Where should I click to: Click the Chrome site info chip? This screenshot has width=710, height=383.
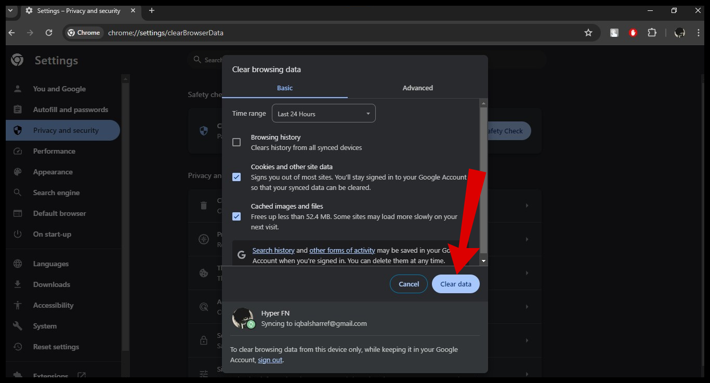84,33
